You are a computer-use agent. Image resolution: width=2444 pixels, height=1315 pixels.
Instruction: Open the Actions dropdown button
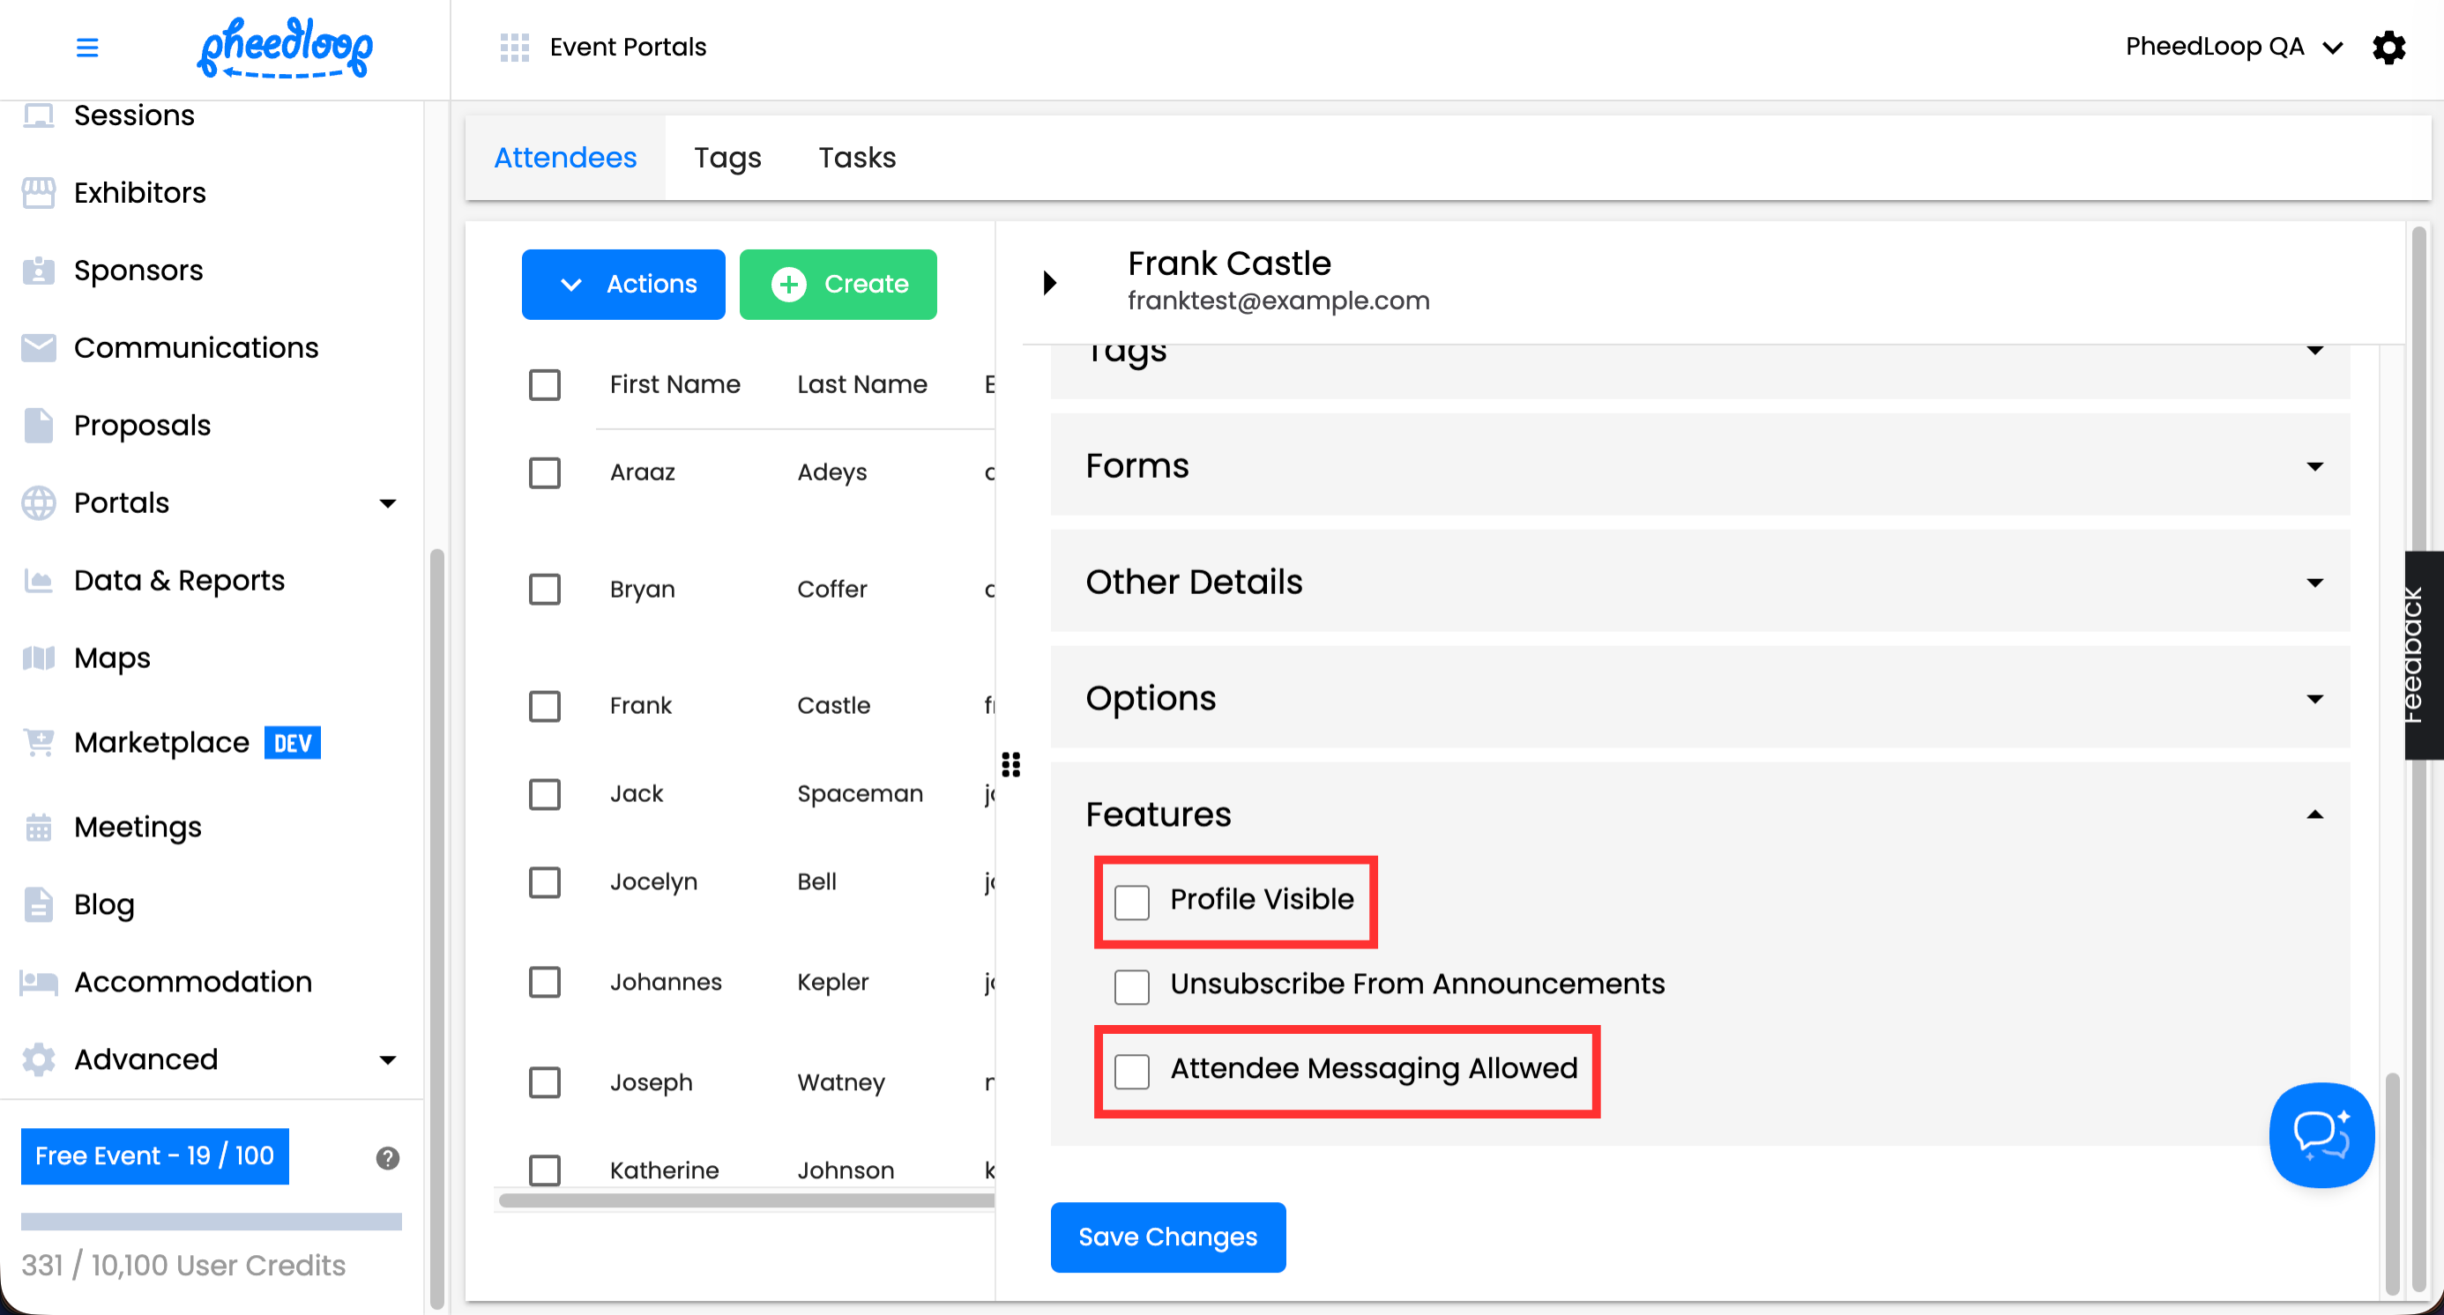(x=623, y=285)
